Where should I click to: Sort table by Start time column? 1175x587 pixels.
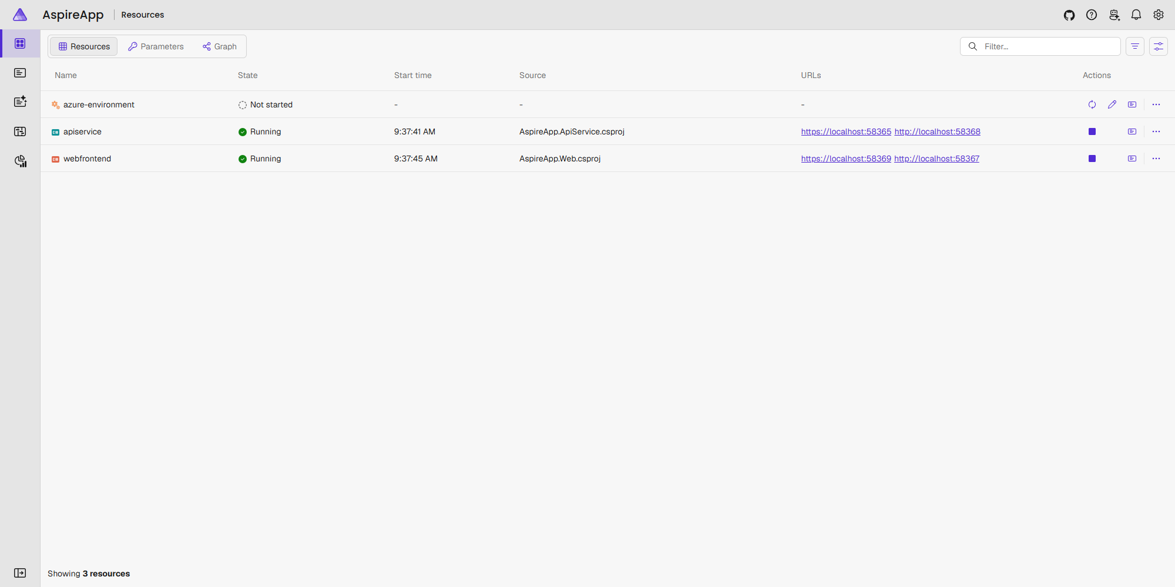(x=413, y=75)
